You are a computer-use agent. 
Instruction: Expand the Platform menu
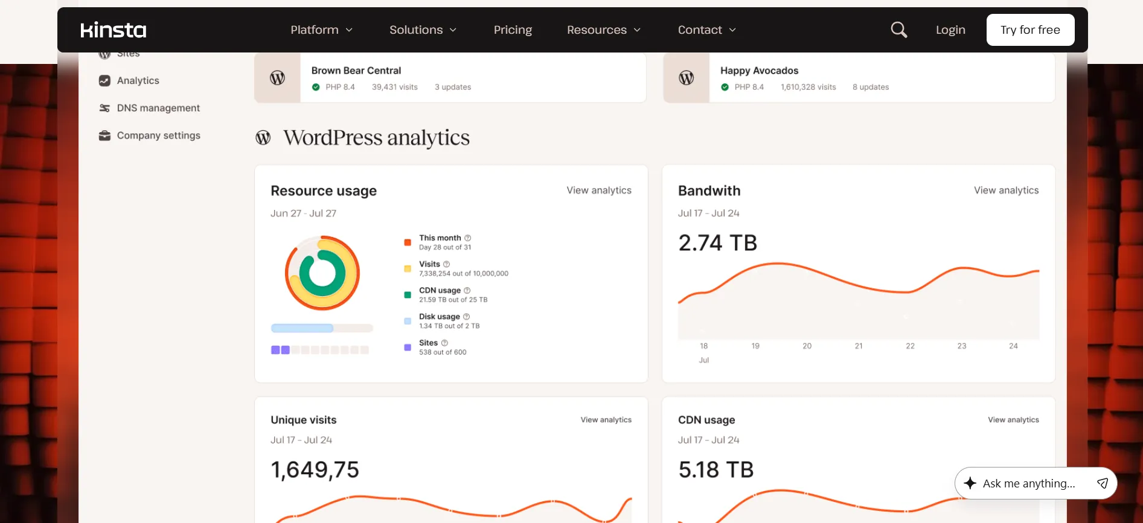(321, 30)
